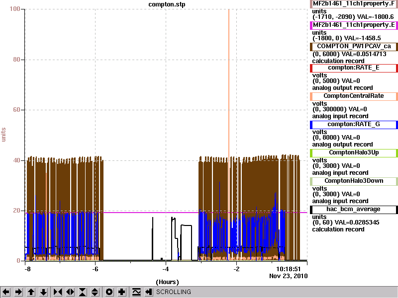The width and height of the screenshot is (398, 298).
Task: Select the orange ComptonCentralRate curve label
Action: pyautogui.click(x=354, y=96)
